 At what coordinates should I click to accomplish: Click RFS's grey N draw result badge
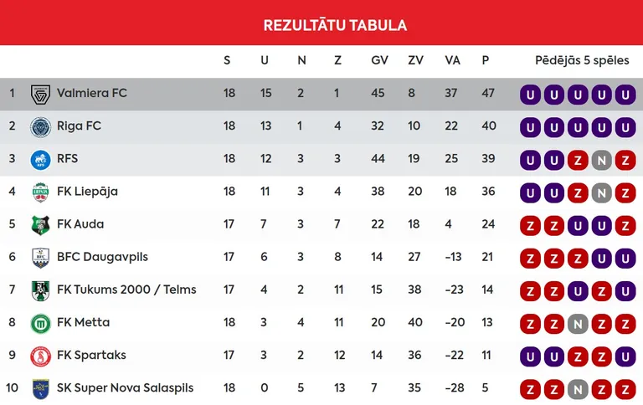point(602,161)
